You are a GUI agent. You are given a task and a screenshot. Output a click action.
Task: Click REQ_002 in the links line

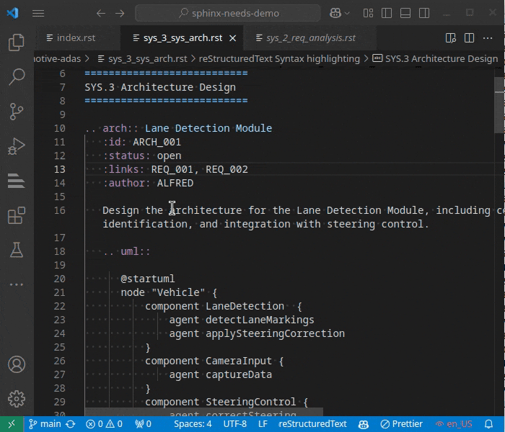(x=227, y=169)
